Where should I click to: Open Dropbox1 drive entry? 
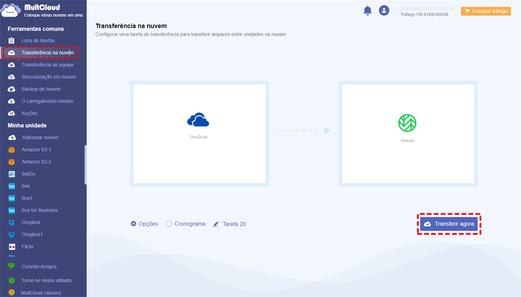pyautogui.click(x=33, y=235)
